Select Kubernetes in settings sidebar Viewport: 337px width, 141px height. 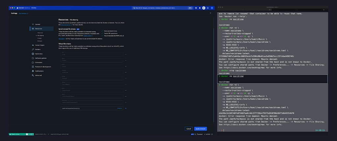(39, 53)
